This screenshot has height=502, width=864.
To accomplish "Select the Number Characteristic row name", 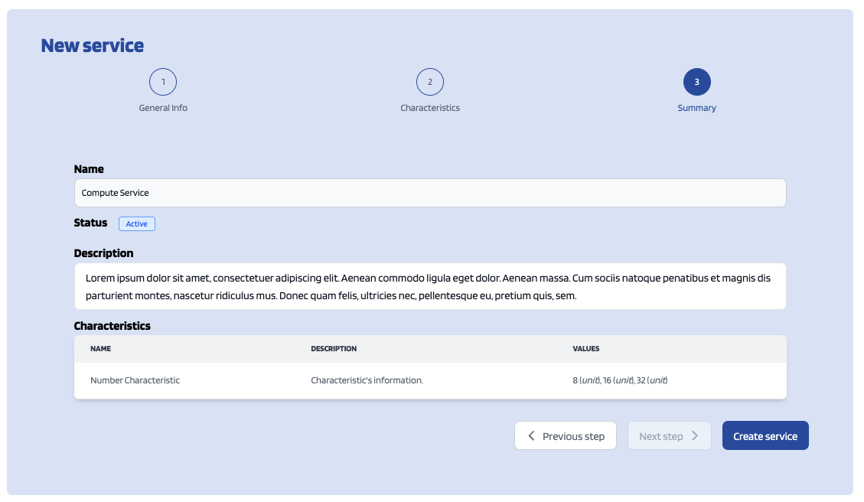I will pyautogui.click(x=135, y=380).
